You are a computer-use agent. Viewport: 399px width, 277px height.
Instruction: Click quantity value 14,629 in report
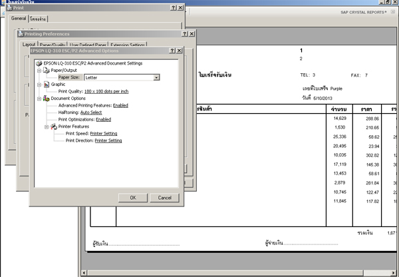tap(340, 119)
